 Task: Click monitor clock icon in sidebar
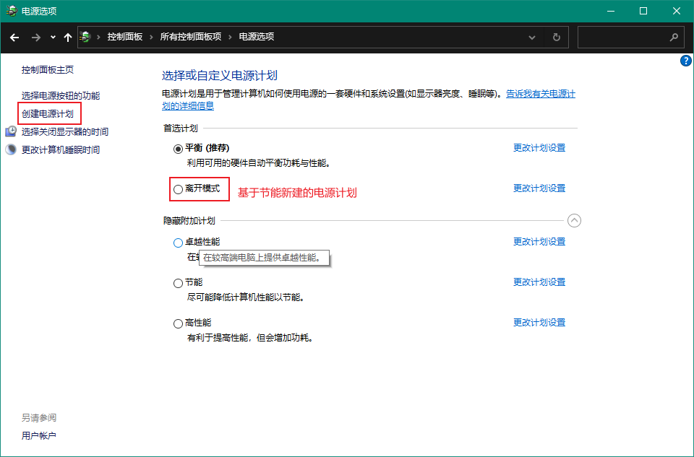[x=11, y=131]
